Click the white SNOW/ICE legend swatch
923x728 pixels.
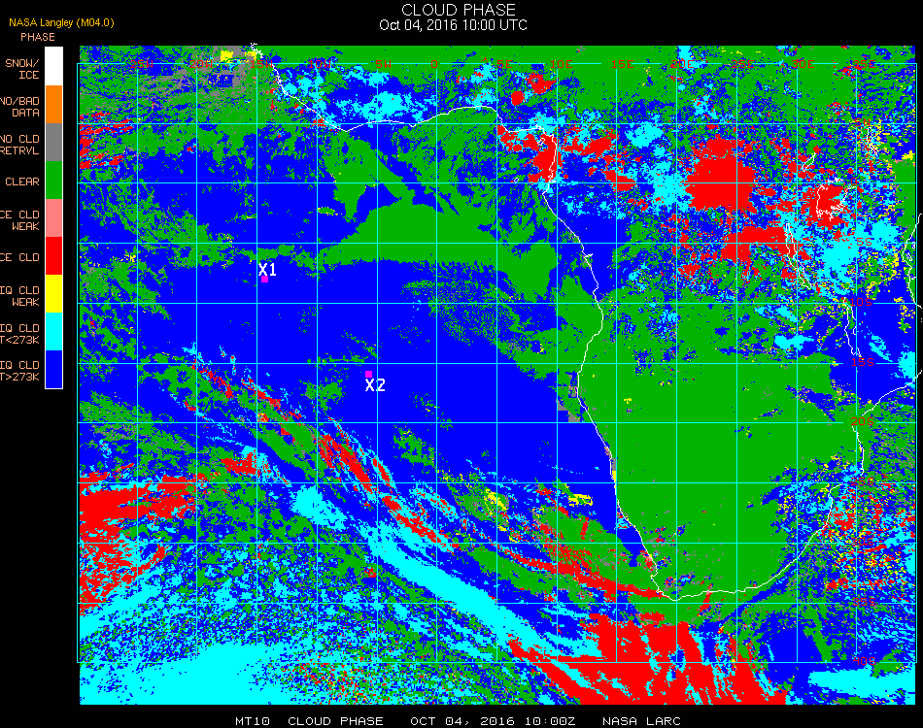coord(53,66)
